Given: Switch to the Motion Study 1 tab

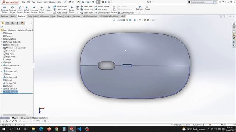Looking at the screenshot, I should pos(38,118).
